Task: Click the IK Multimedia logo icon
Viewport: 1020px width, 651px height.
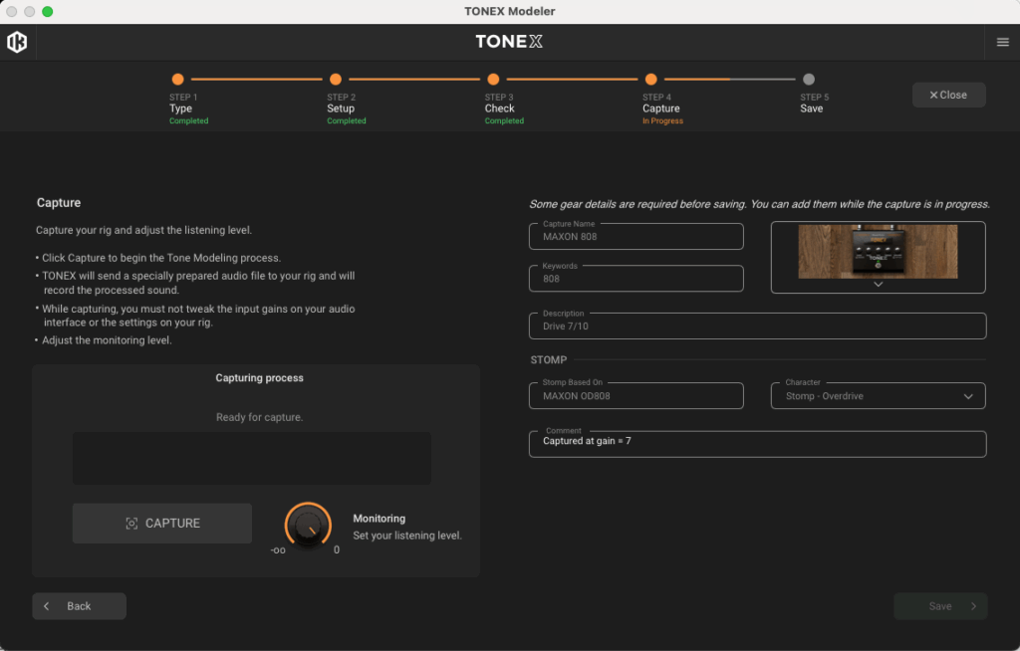Action: tap(17, 42)
